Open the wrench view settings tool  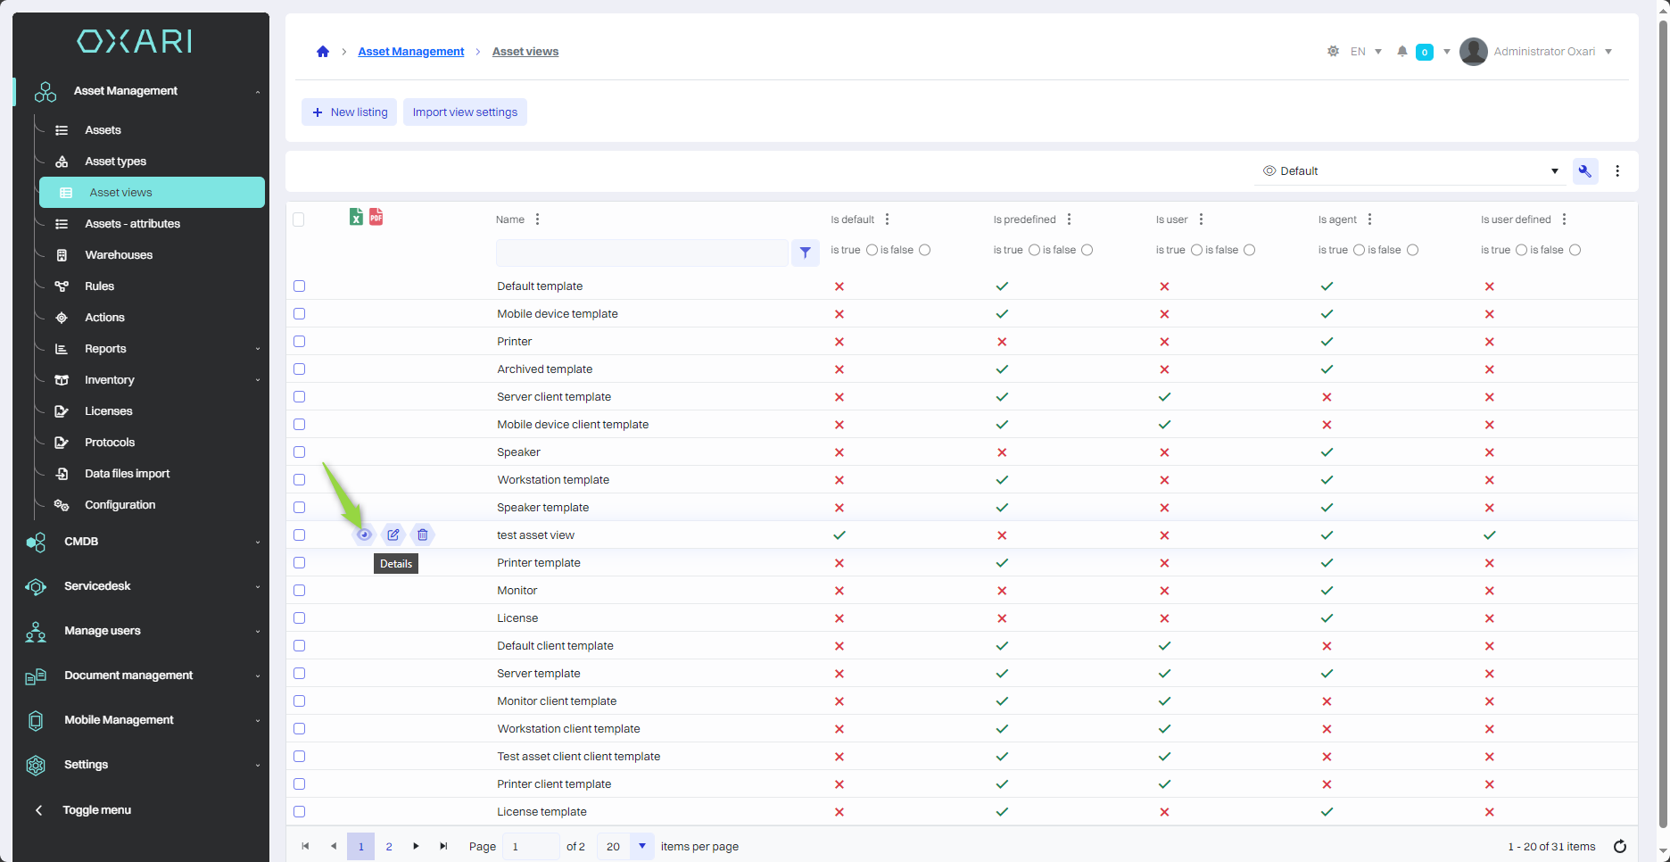pos(1585,171)
